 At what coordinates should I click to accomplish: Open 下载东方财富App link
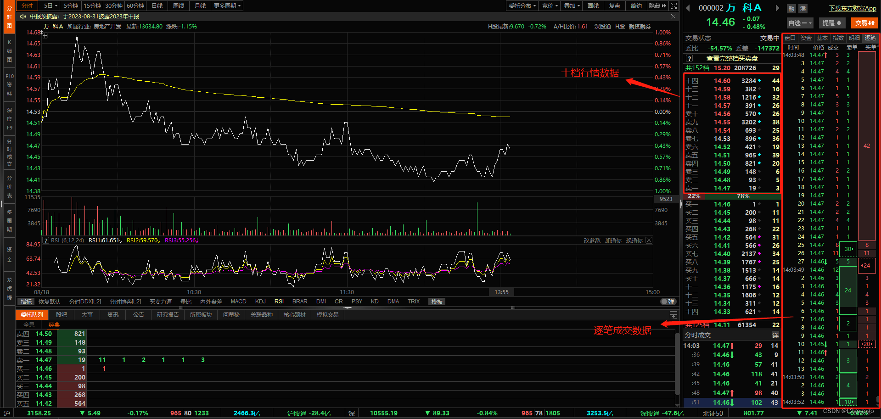tap(853, 8)
